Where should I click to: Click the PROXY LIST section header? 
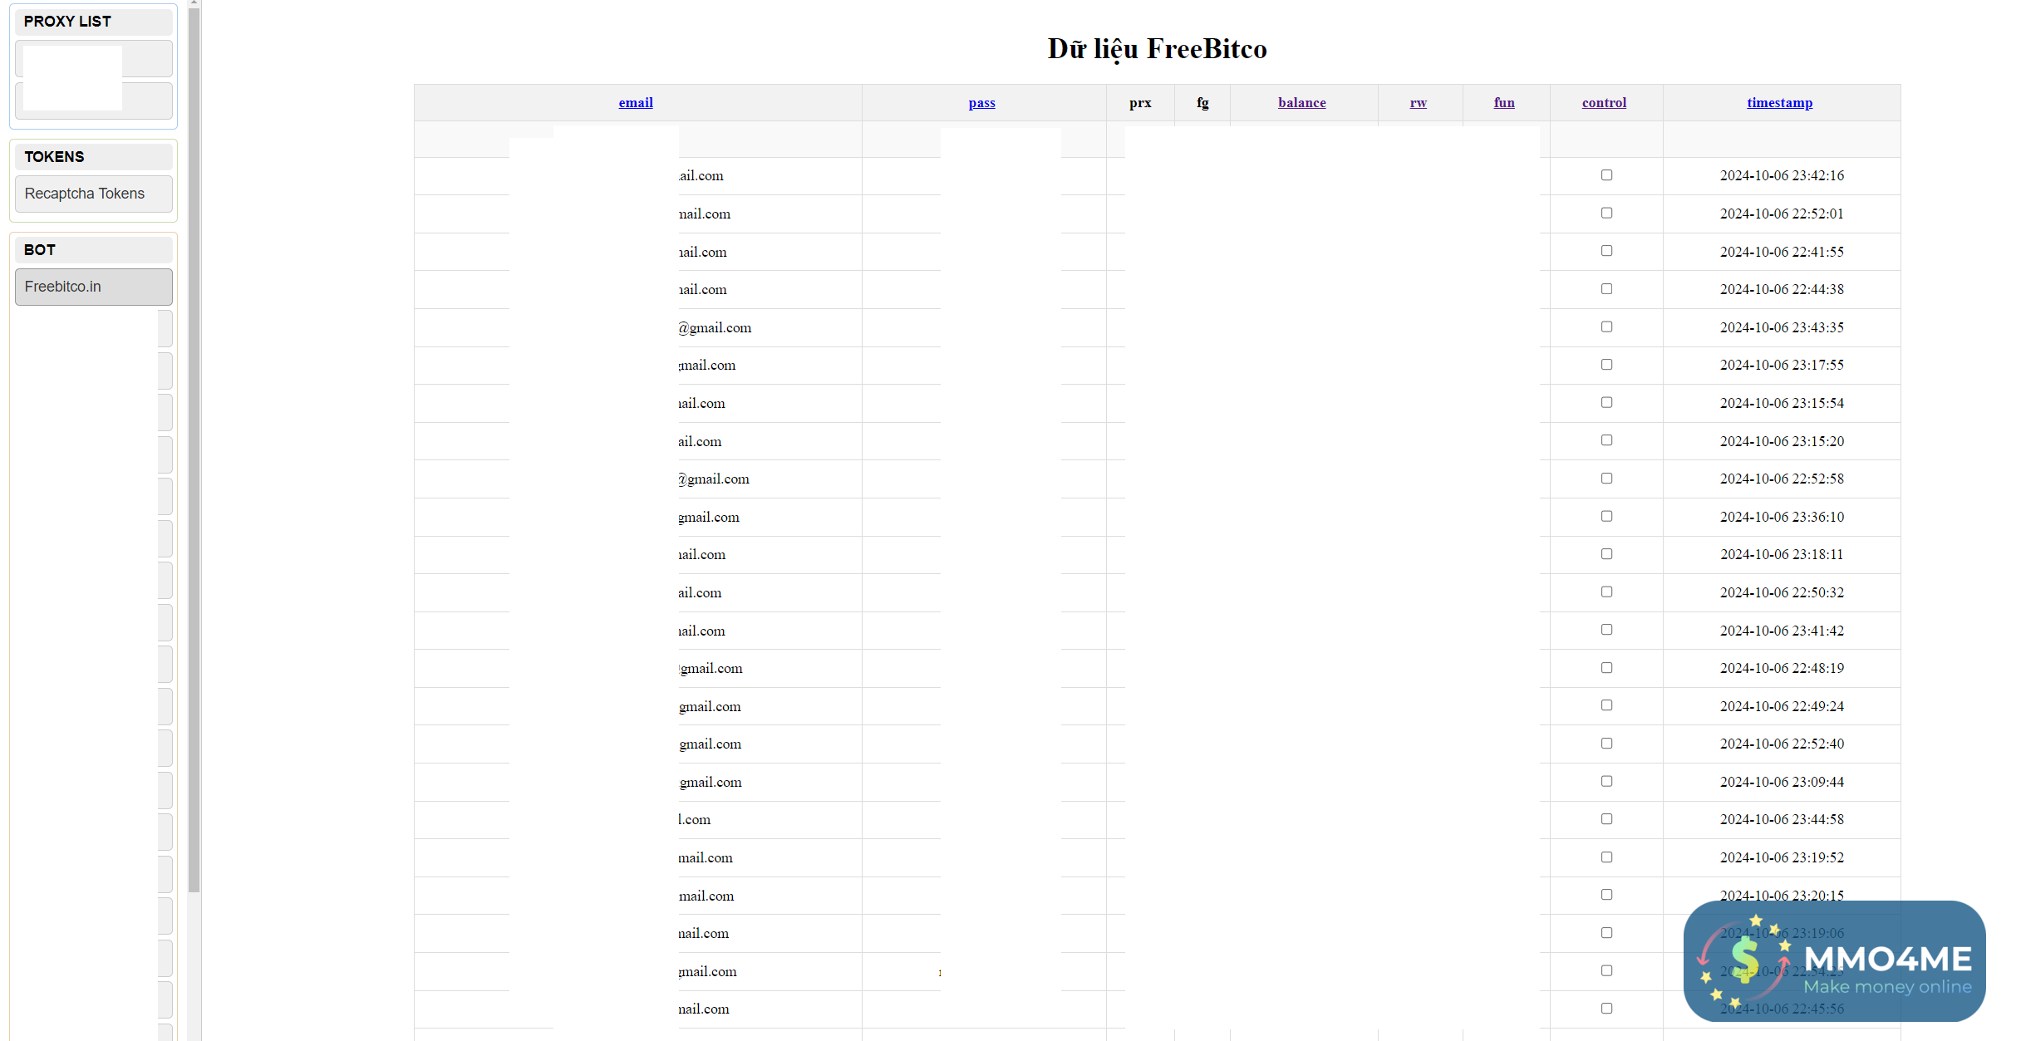(x=93, y=22)
